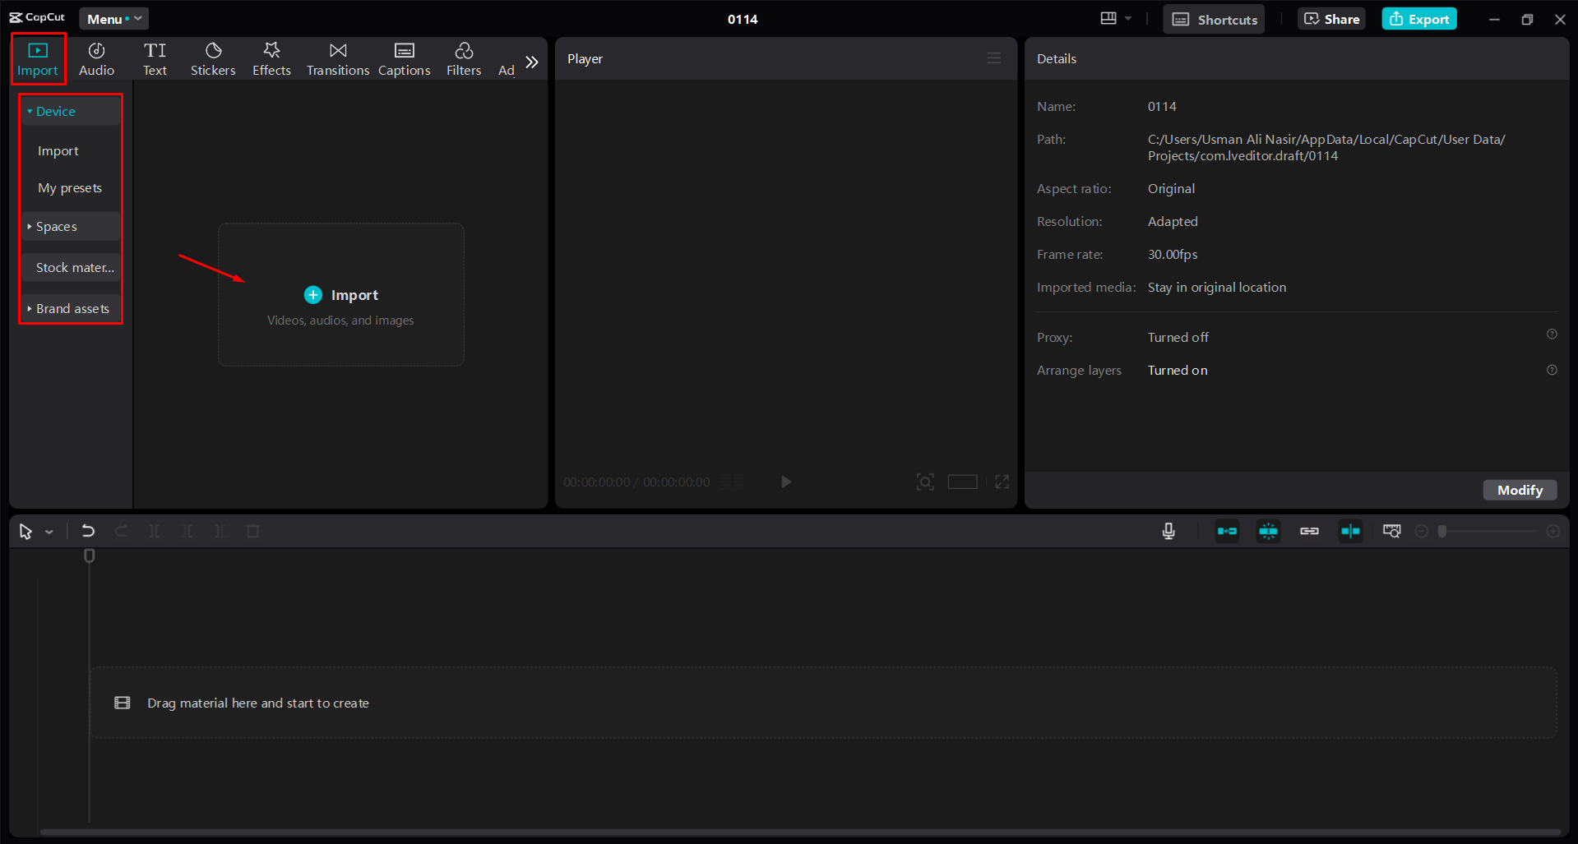This screenshot has width=1578, height=844.
Task: Click the Delete right trim tool
Action: [x=220, y=532]
